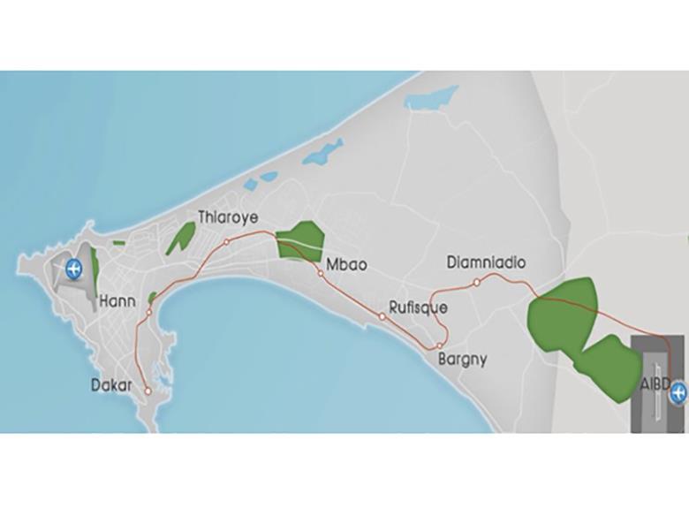Click the Bargny text label
This screenshot has width=689, height=516.
pos(463,360)
